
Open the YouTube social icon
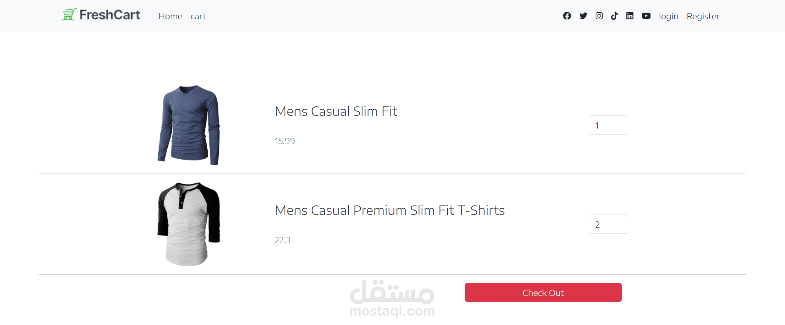click(x=646, y=16)
